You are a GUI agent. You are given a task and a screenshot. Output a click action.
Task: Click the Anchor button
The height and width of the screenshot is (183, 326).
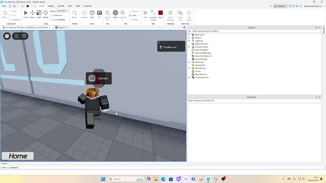(134, 20)
